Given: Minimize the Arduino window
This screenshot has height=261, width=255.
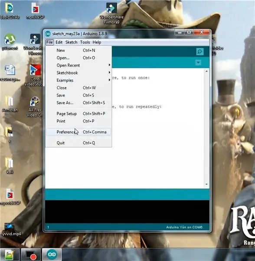Looking at the screenshot, I should pos(180,33).
